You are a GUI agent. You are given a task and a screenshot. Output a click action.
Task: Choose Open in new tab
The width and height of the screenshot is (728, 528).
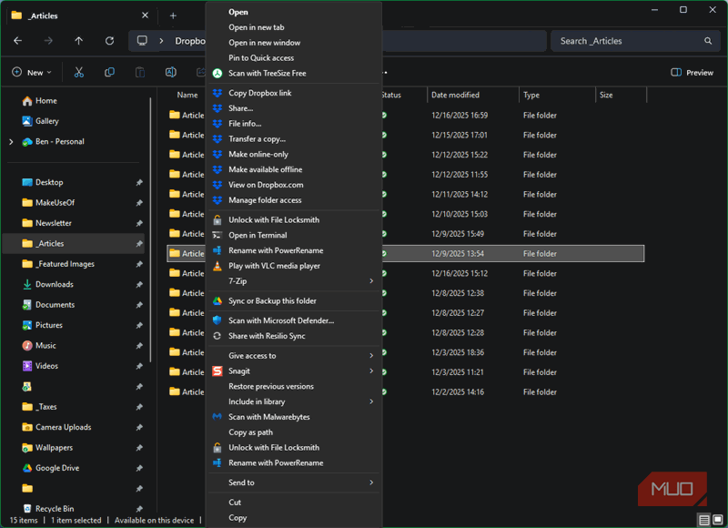[293, 27]
